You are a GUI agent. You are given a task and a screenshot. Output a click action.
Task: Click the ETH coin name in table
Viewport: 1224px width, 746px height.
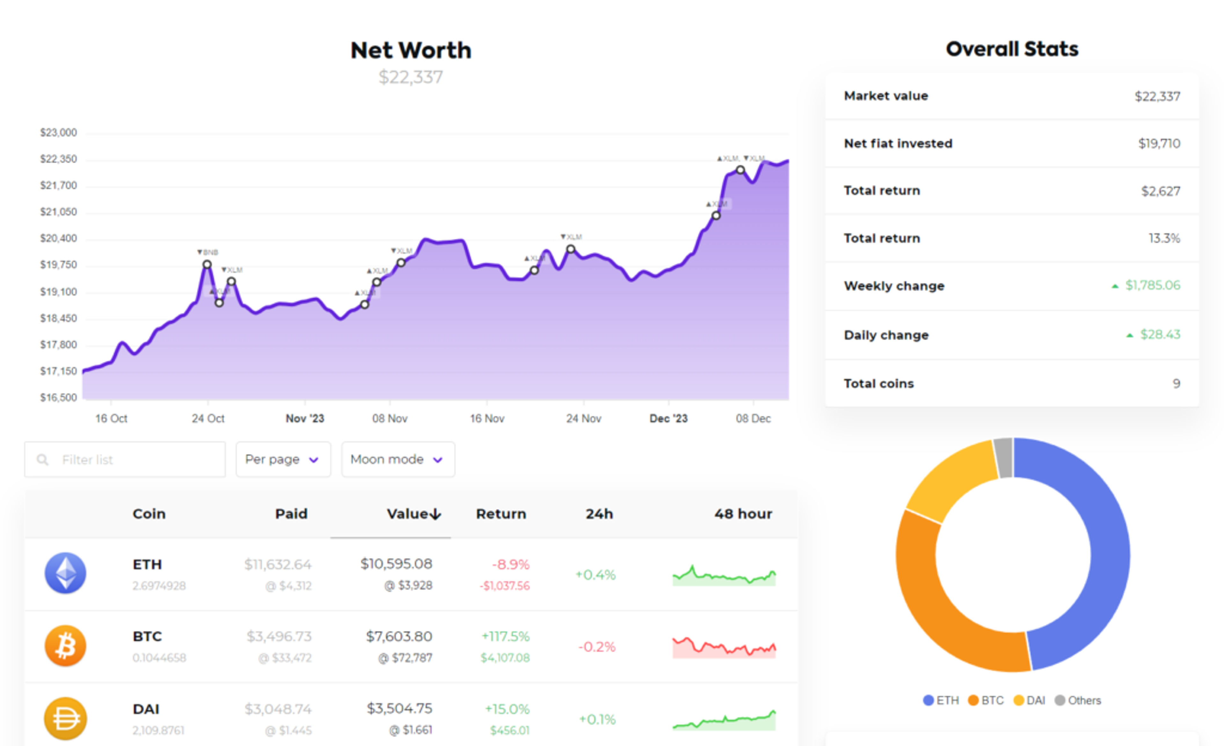(x=147, y=565)
